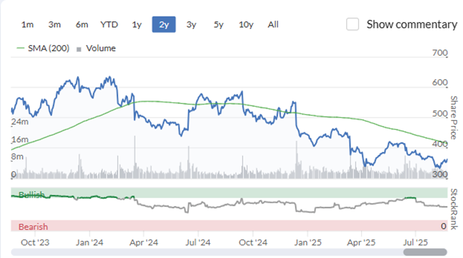Switch chart to 6m range
463x258 pixels.
coord(82,25)
